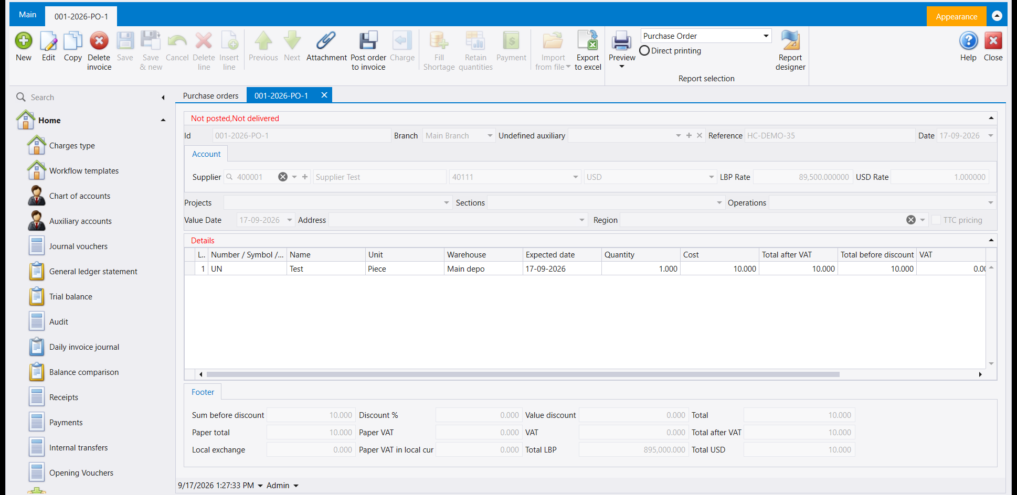Enable the Direct printing option
1017x495 pixels.
(644, 51)
